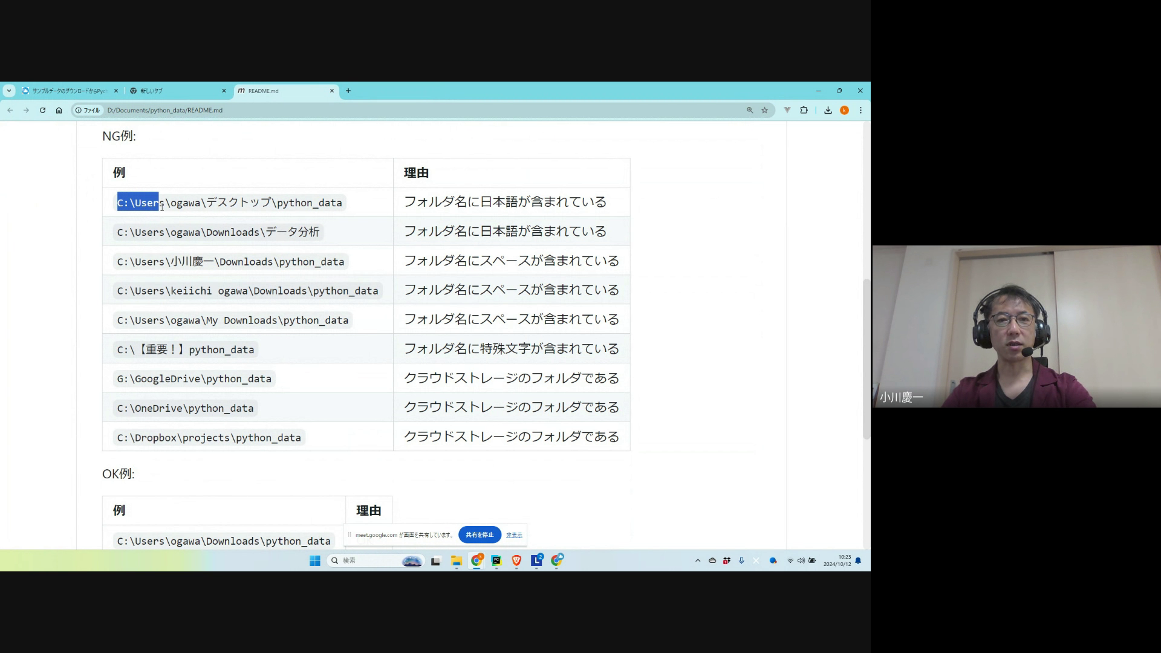Click the 非表示 link
This screenshot has width=1161, height=653.
pyautogui.click(x=514, y=534)
